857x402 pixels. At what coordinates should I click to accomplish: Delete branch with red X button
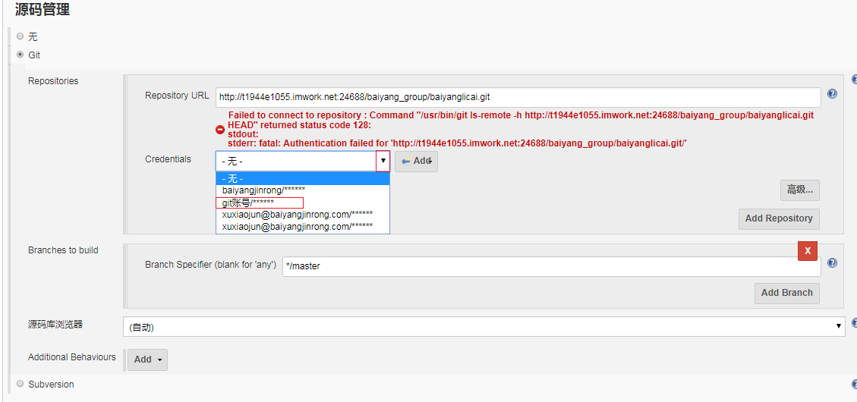tap(807, 251)
